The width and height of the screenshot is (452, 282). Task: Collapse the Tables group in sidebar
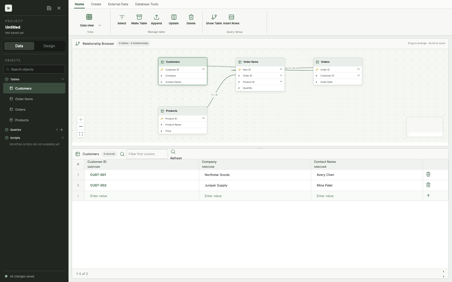click(x=34, y=79)
